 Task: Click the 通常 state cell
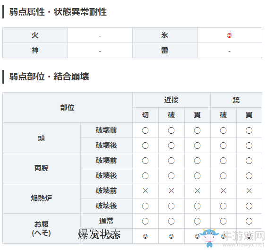[x=106, y=221]
